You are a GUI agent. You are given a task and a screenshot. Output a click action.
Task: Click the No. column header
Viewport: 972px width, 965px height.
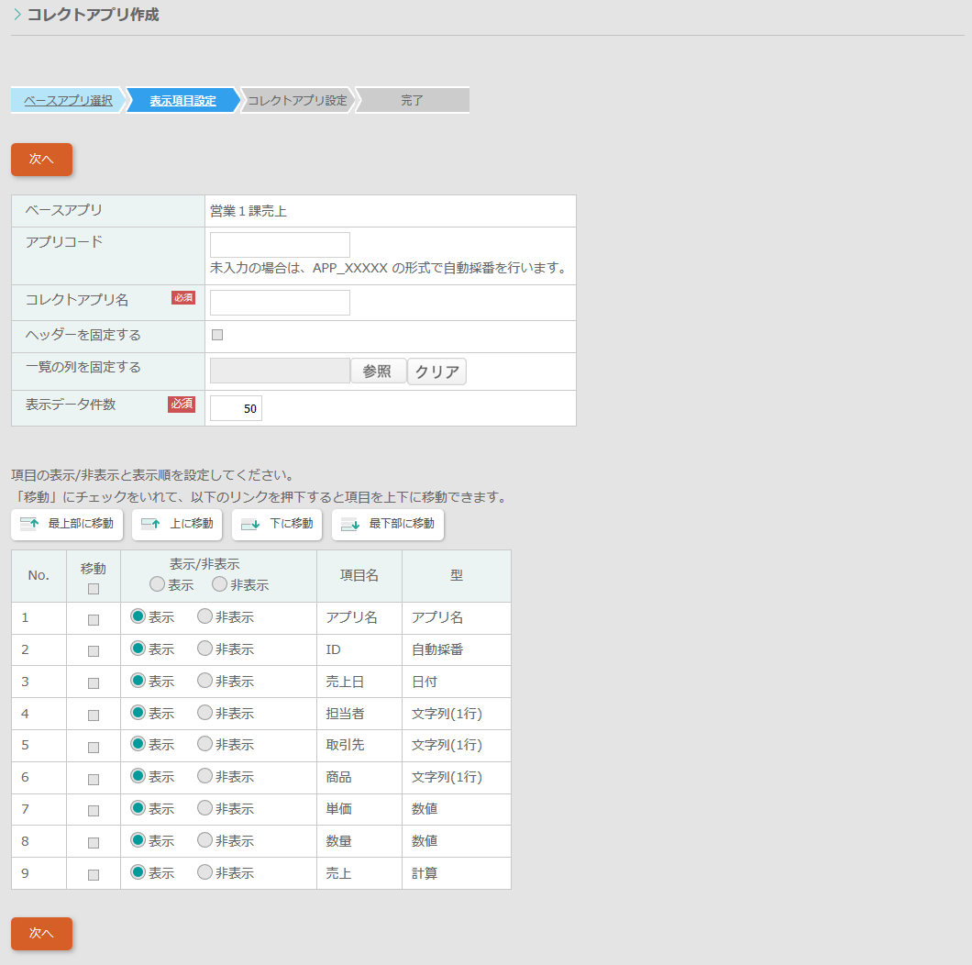(39, 575)
